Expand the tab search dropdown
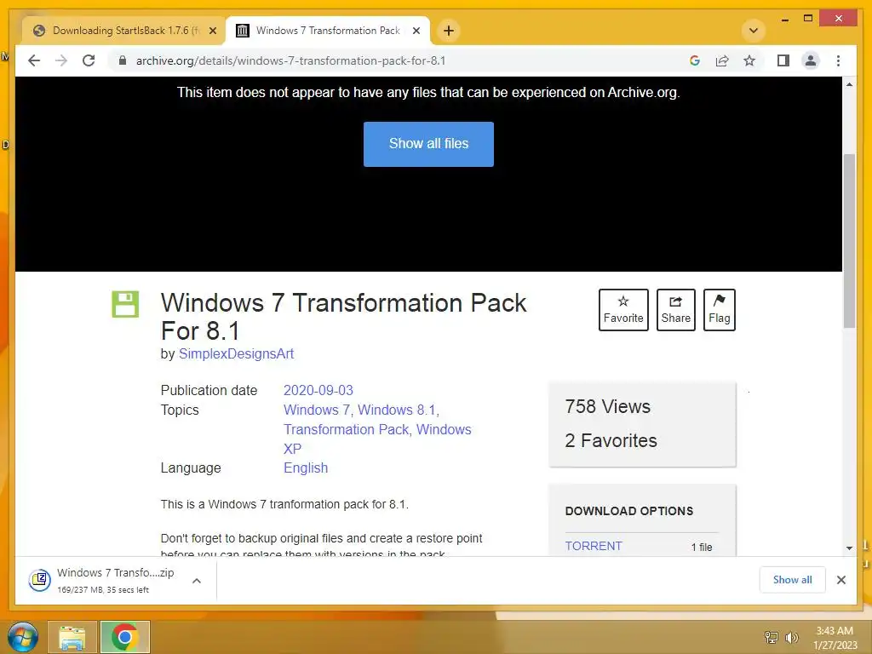The height and width of the screenshot is (654, 872). tap(754, 31)
